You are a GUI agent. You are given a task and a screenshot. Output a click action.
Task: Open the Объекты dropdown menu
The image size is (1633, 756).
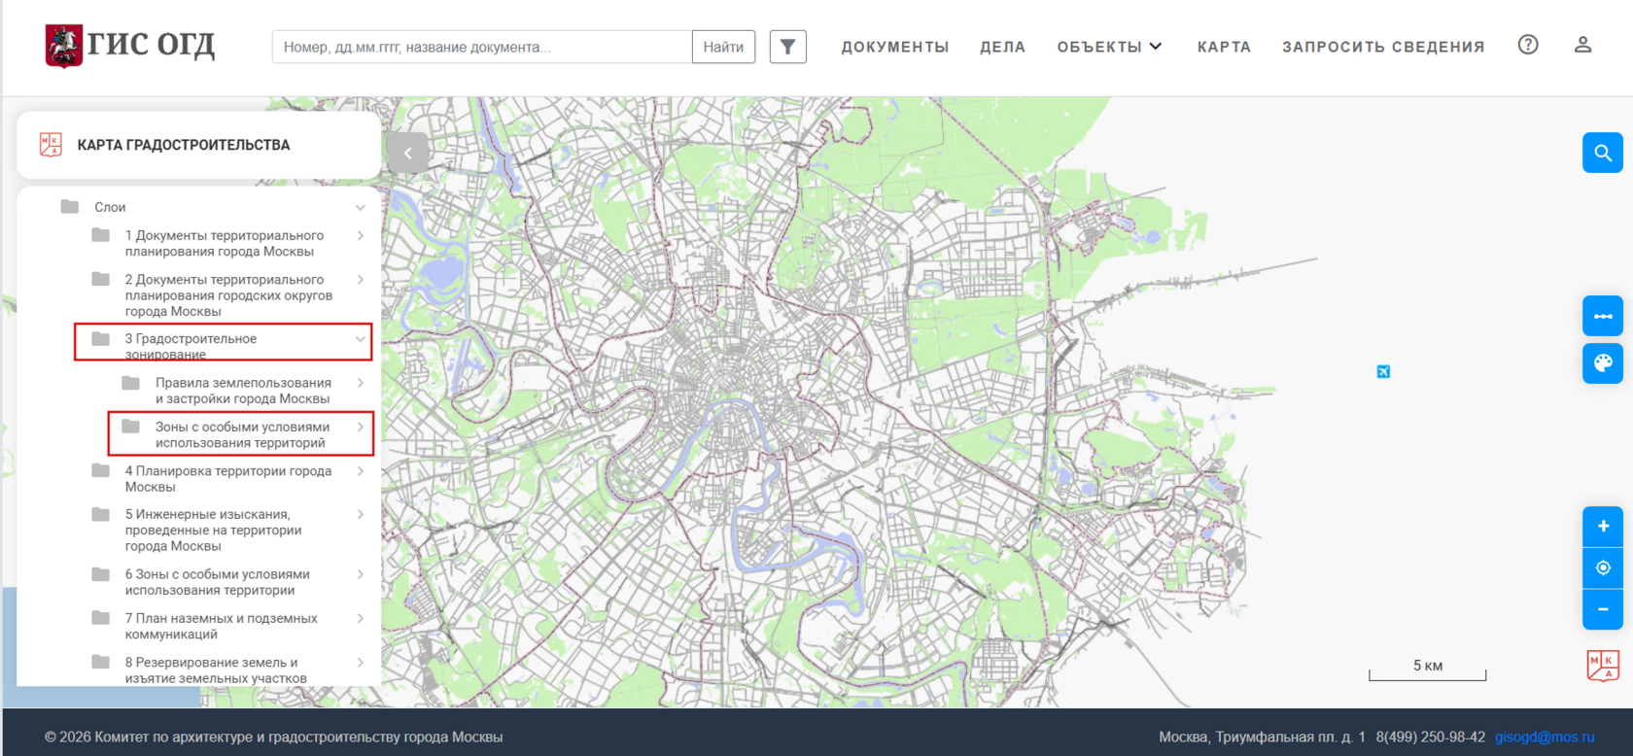(x=1109, y=47)
